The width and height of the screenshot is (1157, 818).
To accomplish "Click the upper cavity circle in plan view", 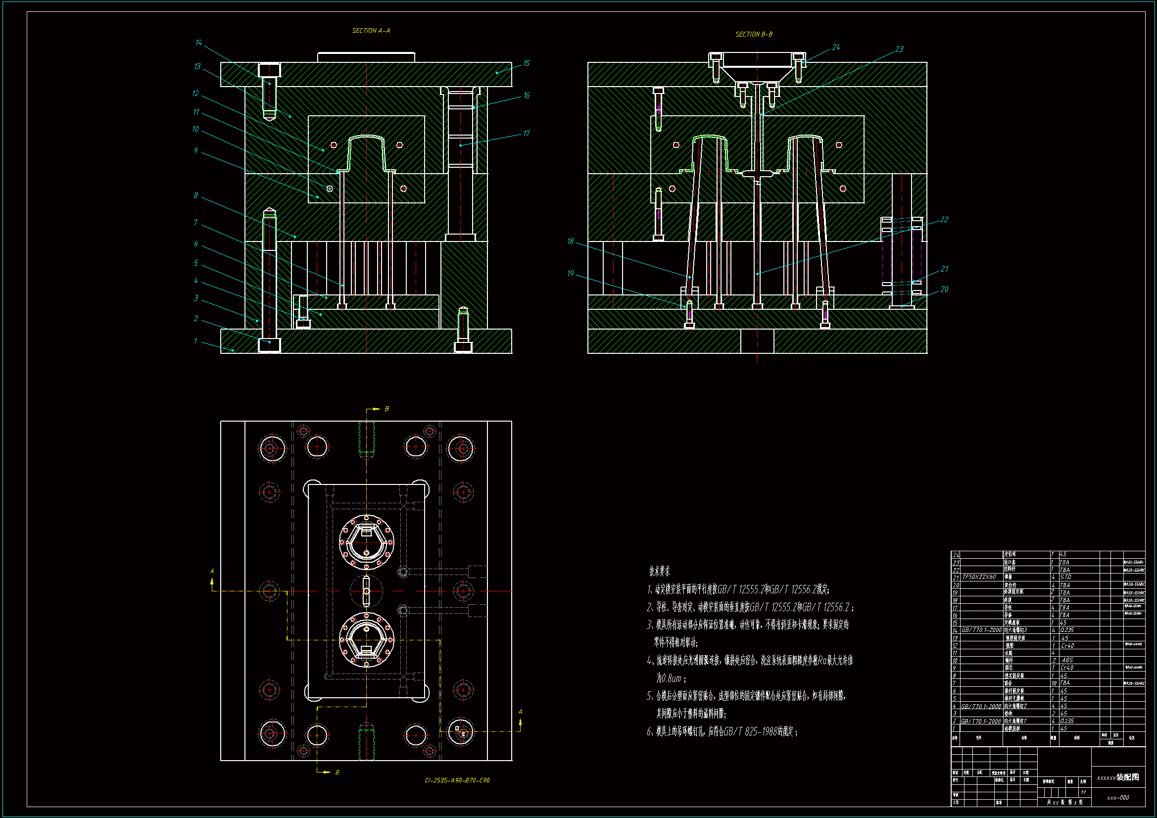I will tap(366, 542).
